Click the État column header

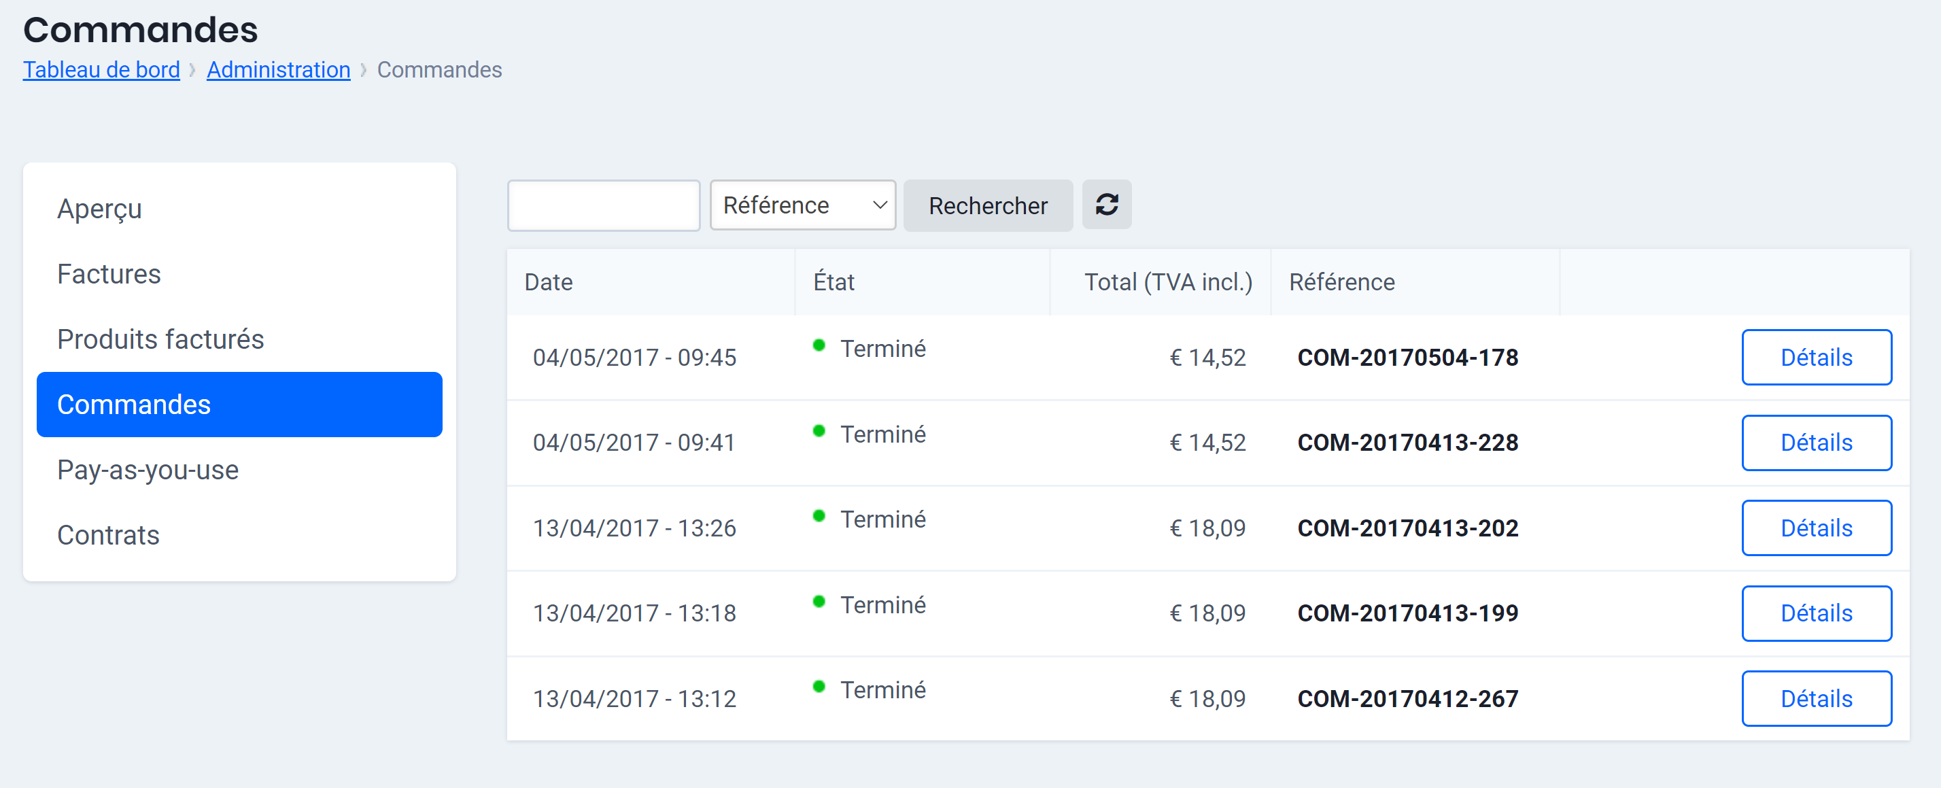point(834,281)
